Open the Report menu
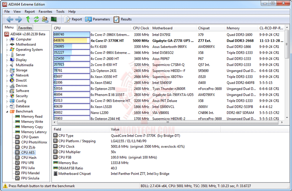Image resolution: width=292 pixels, height=191 pixels. (30, 11)
